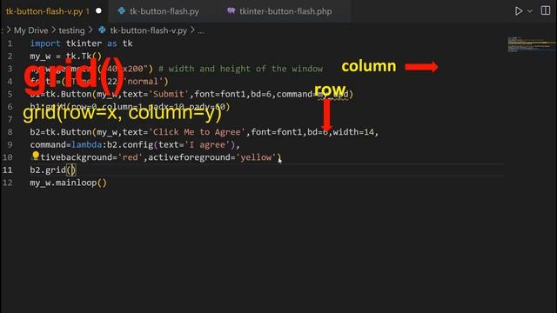This screenshot has height=313, width=557.
Task: Click the breadcrumb ellipsis symbol
Action: coord(201,31)
